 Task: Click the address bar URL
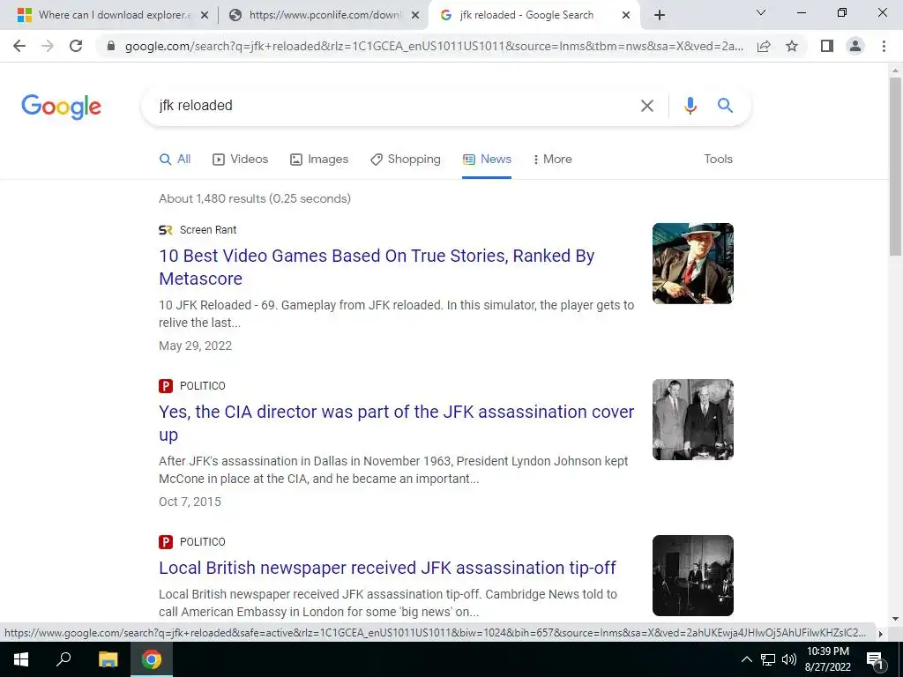point(434,46)
